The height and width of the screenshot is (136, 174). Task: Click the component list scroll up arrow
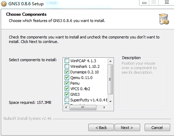point(110,61)
